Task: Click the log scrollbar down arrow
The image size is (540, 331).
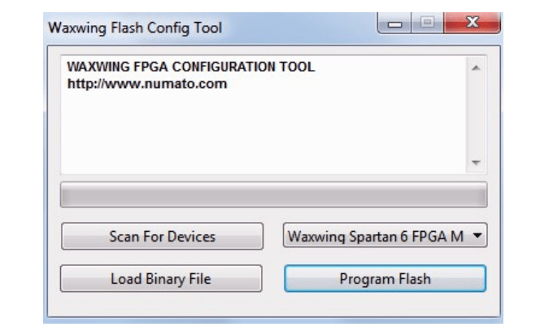Action: coord(477,163)
